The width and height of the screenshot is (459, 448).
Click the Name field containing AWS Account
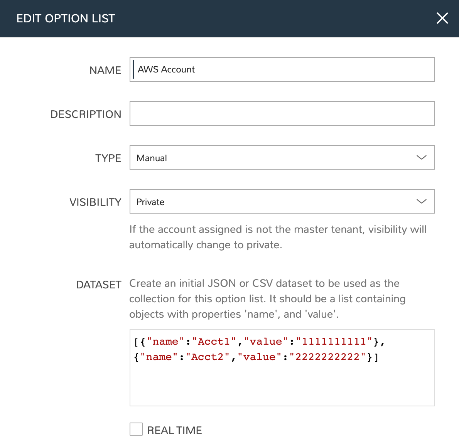click(282, 69)
